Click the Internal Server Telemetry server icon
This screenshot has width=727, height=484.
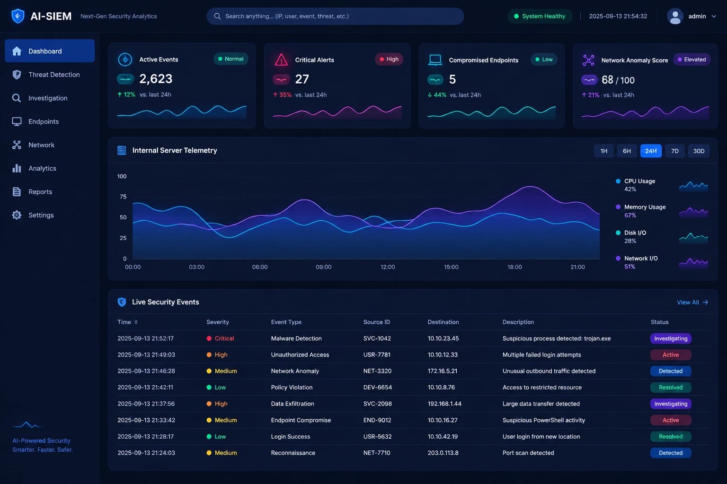[x=122, y=150]
